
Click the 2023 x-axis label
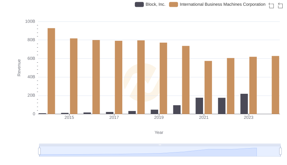click(248, 117)
